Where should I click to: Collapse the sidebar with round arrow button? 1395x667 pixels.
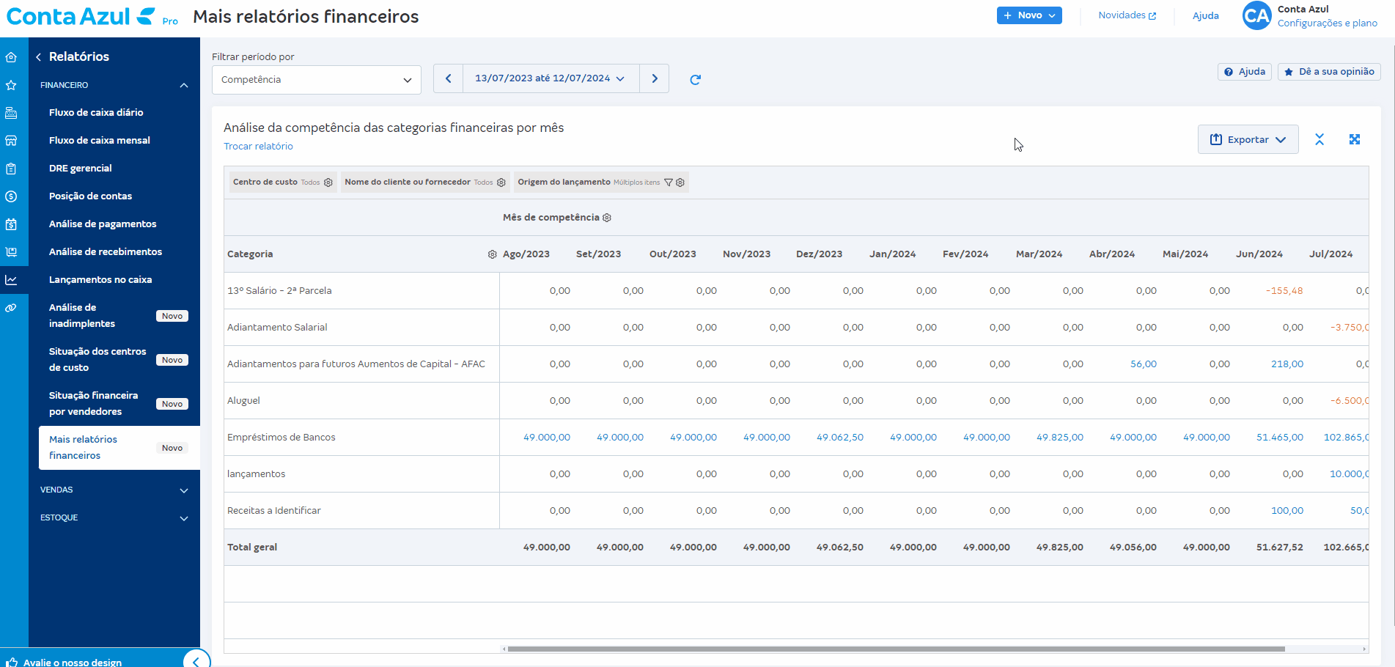(x=196, y=661)
